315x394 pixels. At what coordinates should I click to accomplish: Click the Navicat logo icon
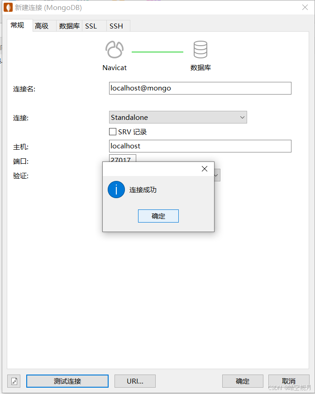115,49
